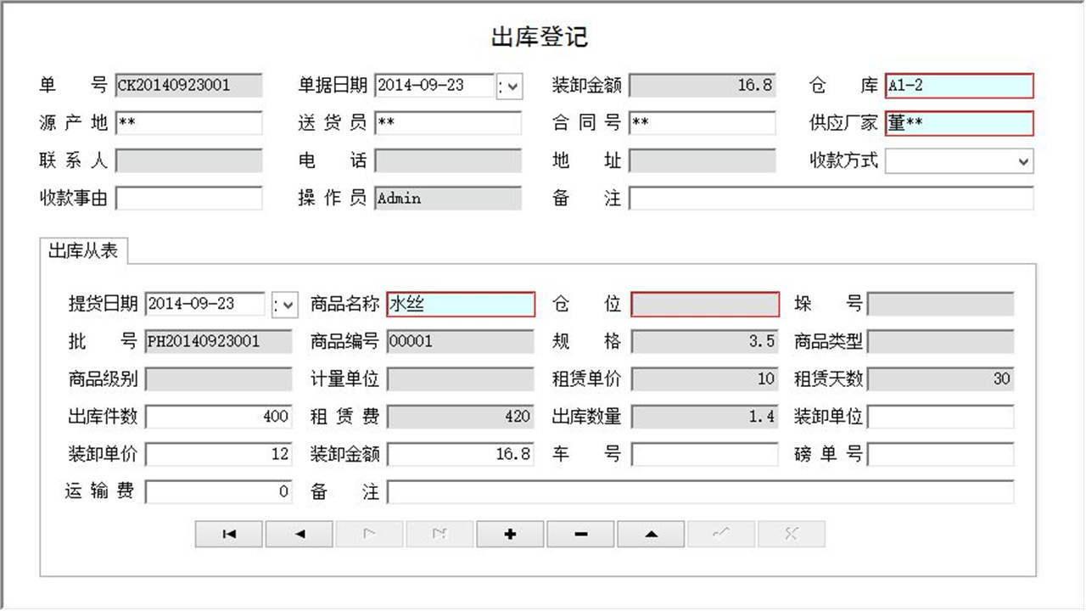Post changes using the check mark icon

coord(720,534)
